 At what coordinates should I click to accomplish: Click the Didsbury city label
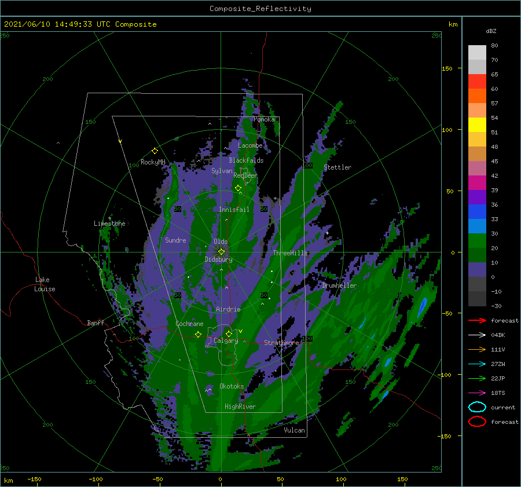(x=219, y=259)
